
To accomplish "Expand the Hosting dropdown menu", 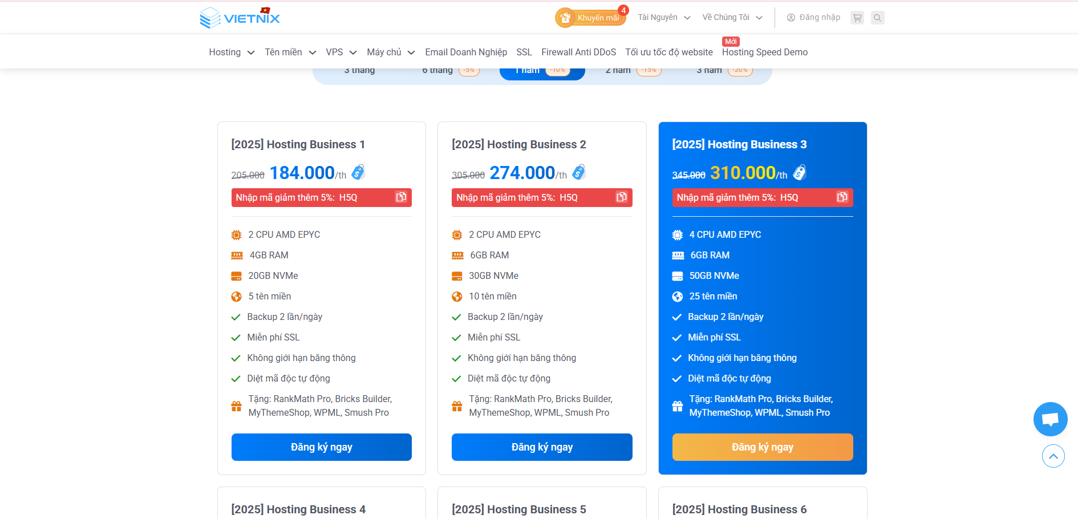I will click(x=232, y=52).
